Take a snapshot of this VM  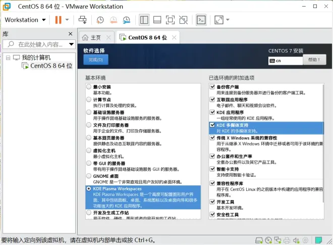[100, 20]
